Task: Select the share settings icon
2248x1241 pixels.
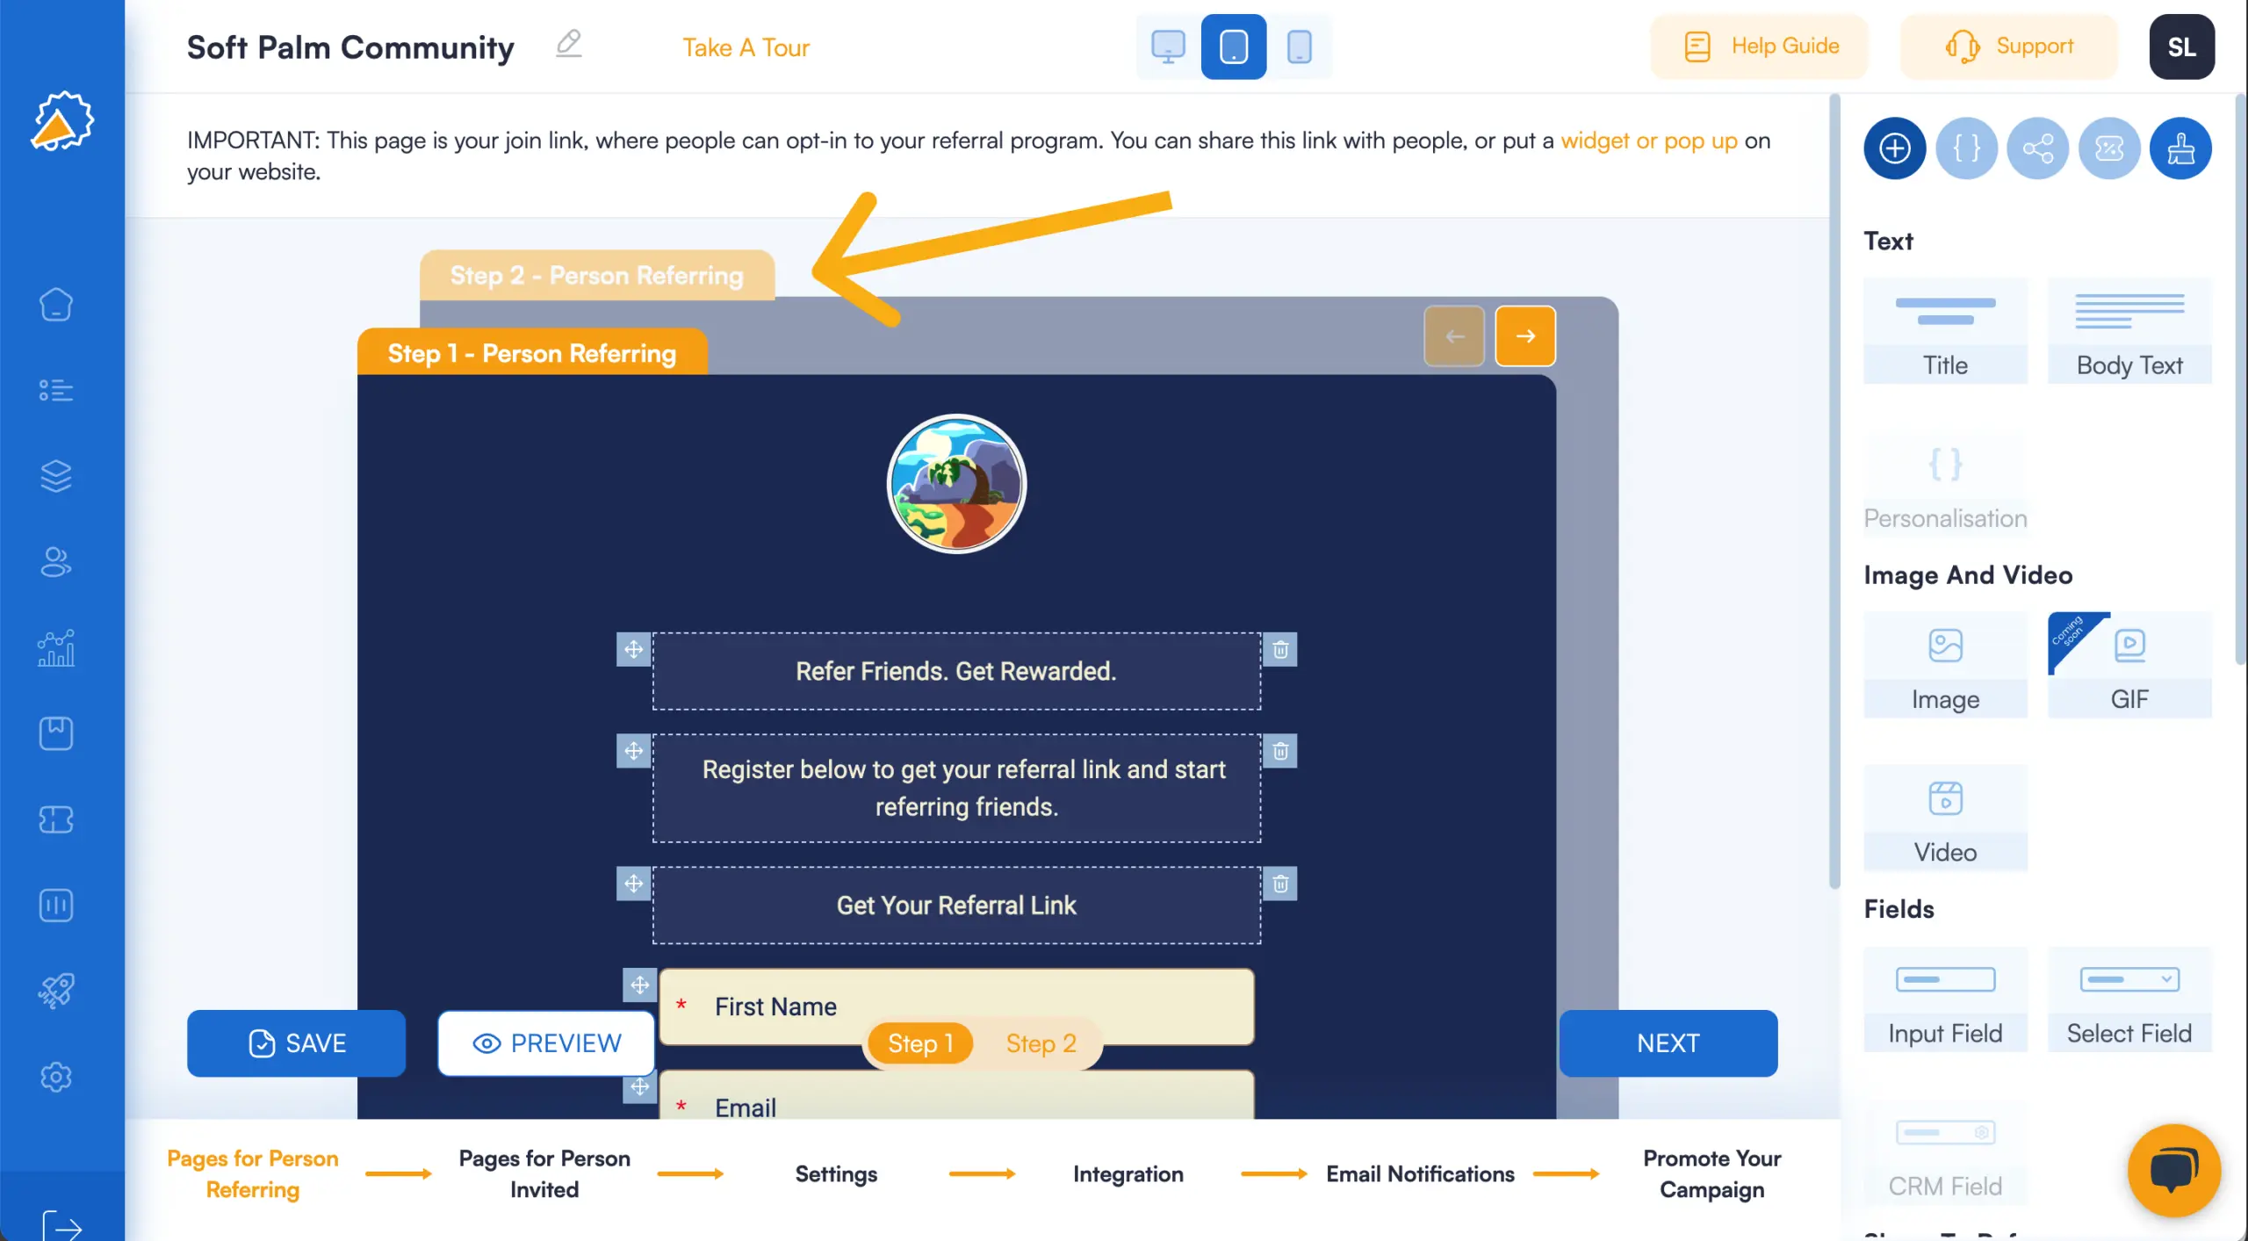Action: (2037, 147)
